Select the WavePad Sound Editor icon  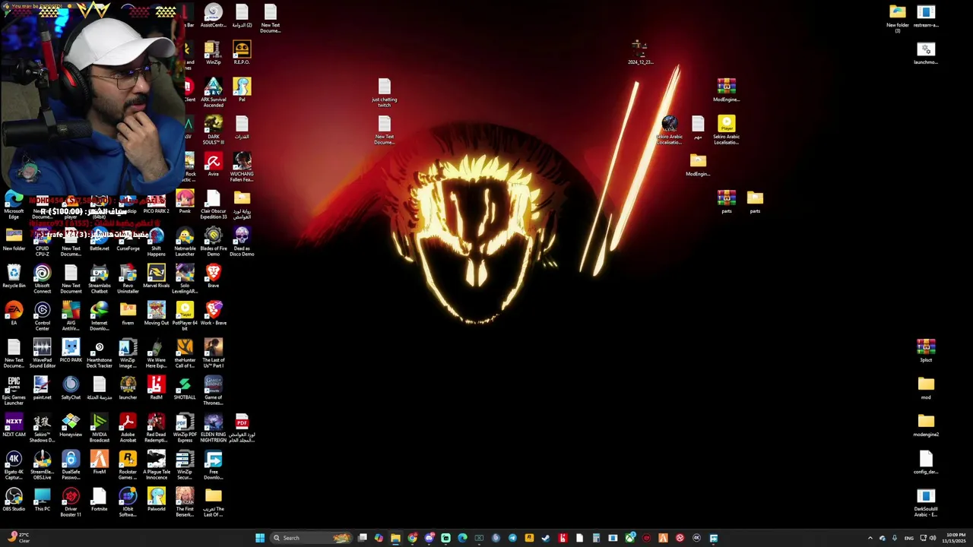pyautogui.click(x=42, y=353)
